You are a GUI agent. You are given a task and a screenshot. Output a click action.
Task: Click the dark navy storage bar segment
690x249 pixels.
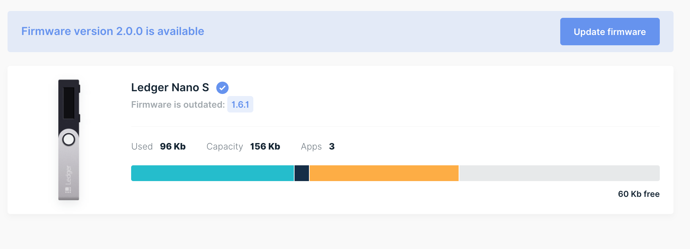tap(302, 173)
